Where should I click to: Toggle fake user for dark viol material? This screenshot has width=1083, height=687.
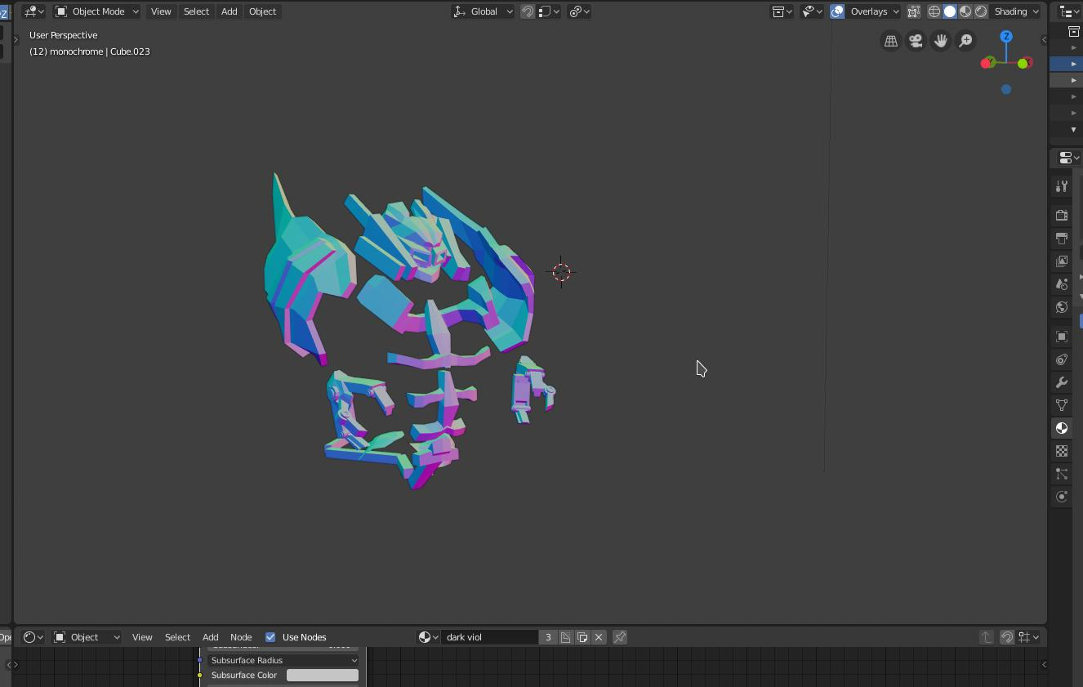565,637
